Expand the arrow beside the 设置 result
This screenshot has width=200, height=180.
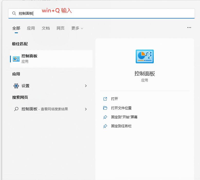click(86, 86)
